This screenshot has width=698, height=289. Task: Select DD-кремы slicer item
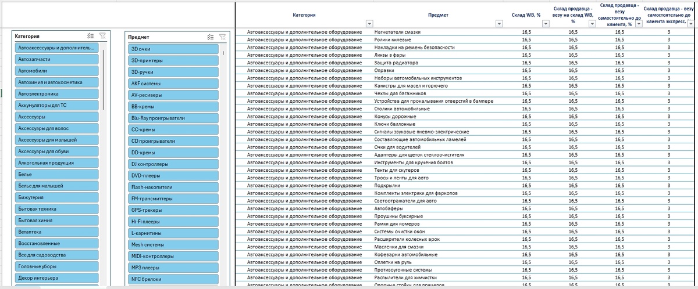click(173, 153)
